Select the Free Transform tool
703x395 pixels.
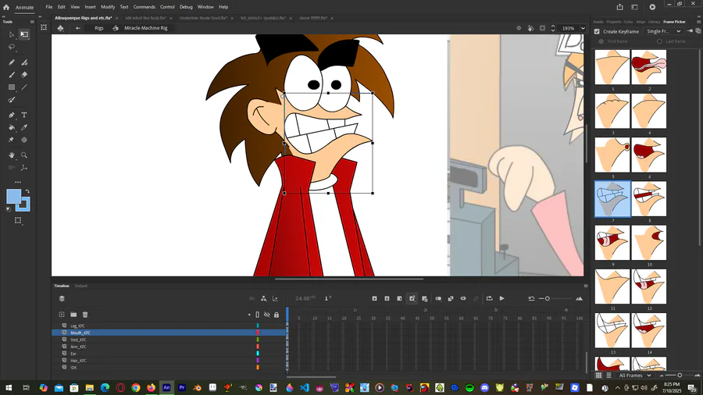click(x=24, y=34)
